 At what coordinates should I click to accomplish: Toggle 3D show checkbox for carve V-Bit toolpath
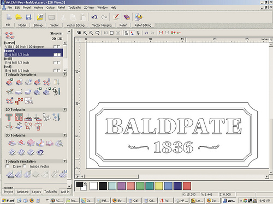[x=58, y=47]
